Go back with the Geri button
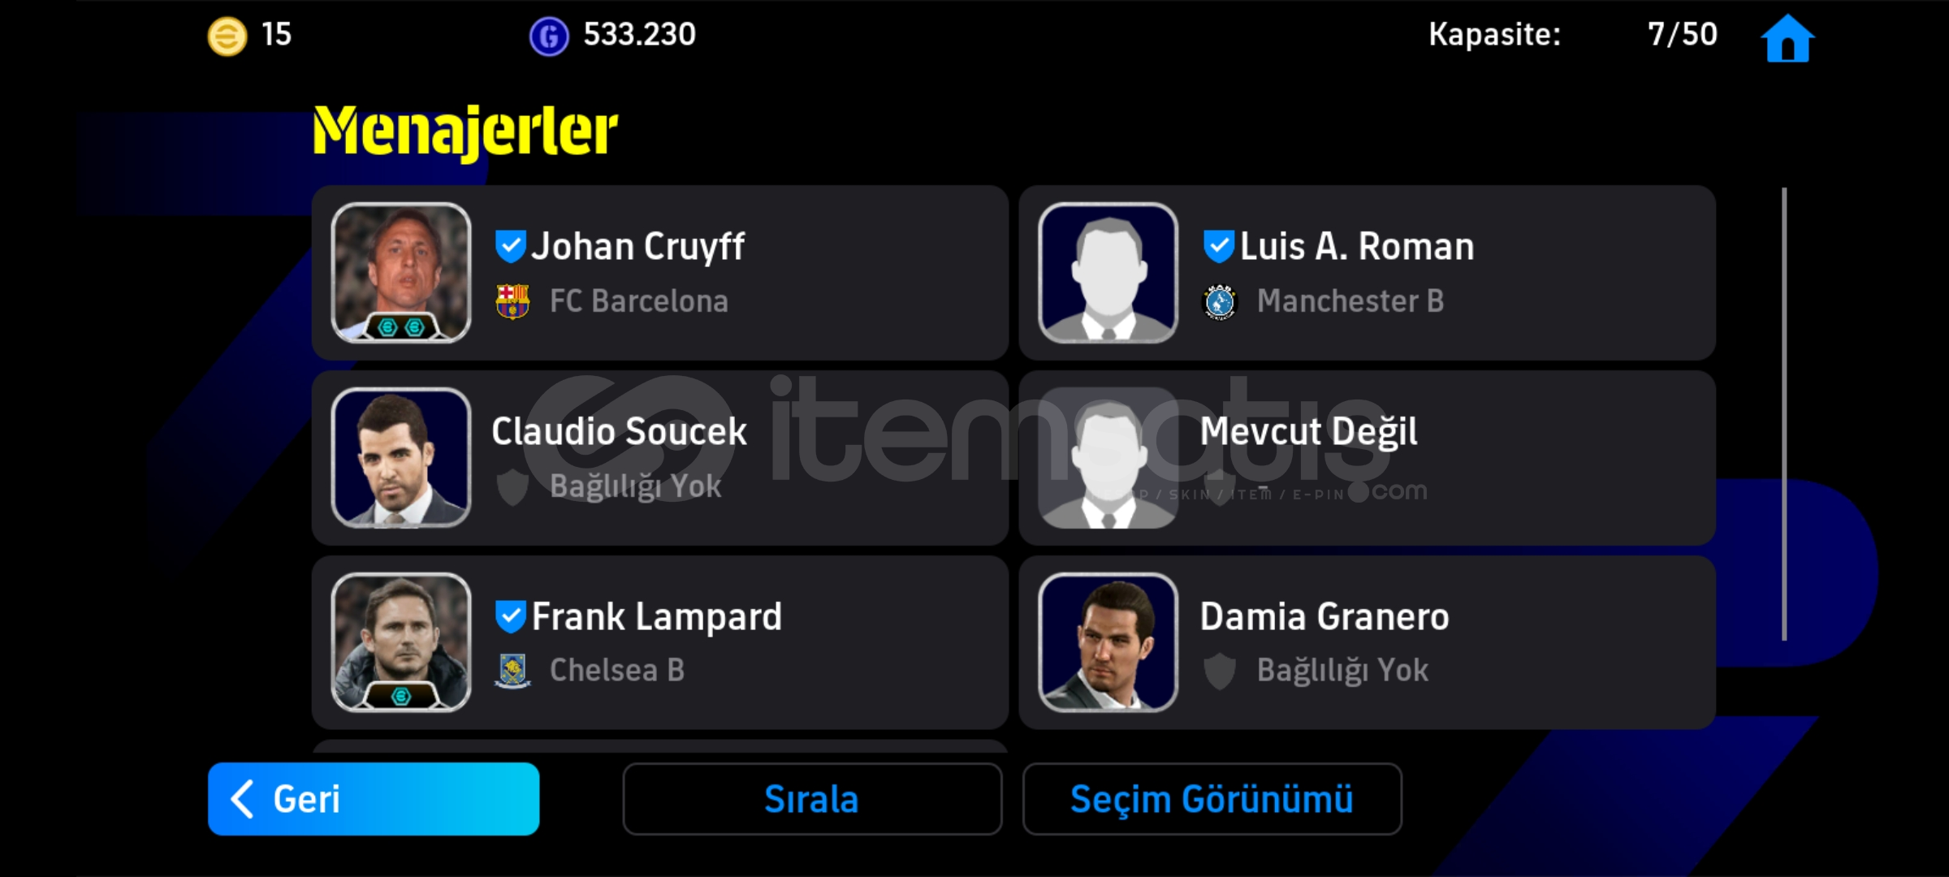Viewport: 1949px width, 877px height. coord(374,799)
